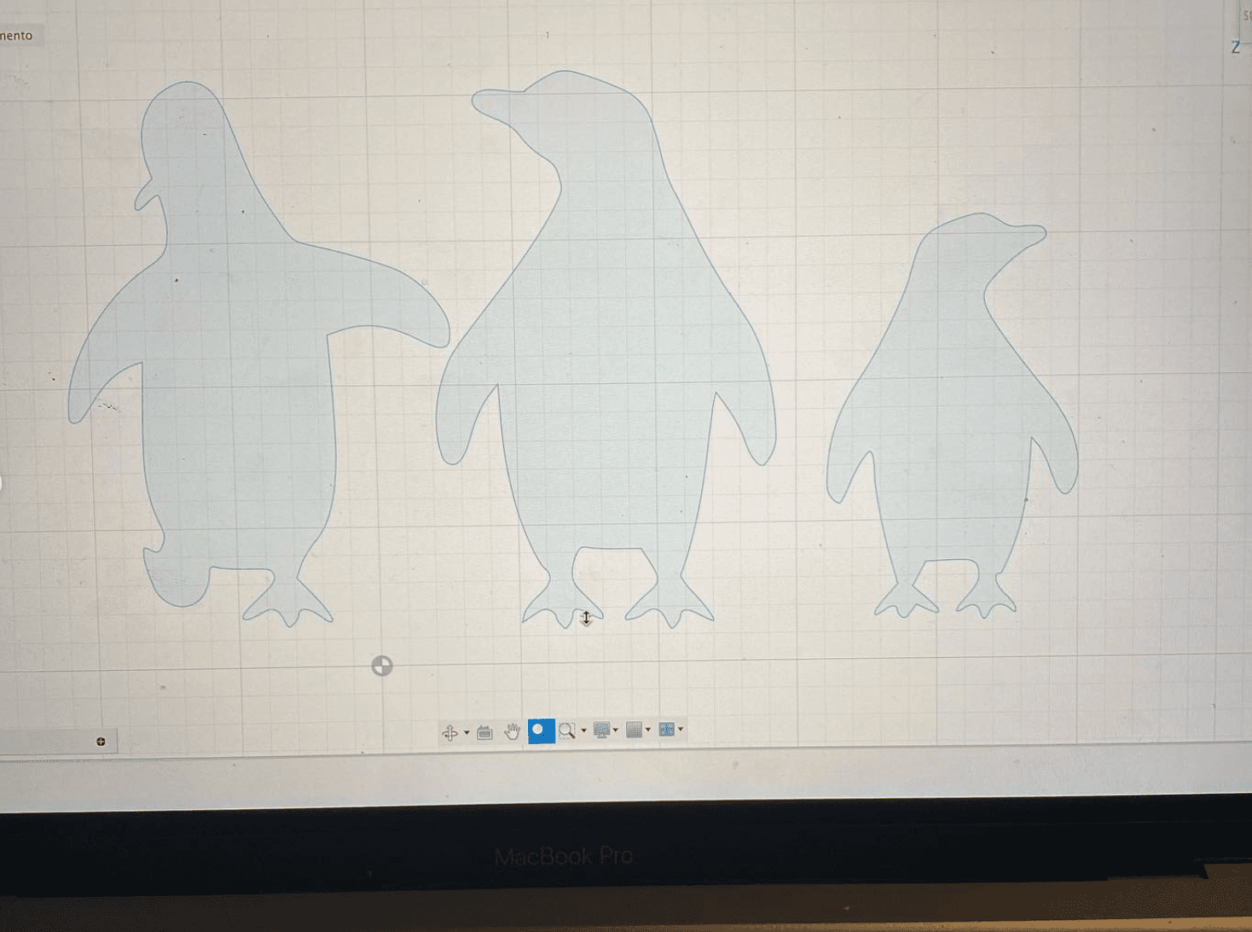Open the Grid and Snaps dropdown arrow
Screen dimensions: 1252x932
point(648,729)
